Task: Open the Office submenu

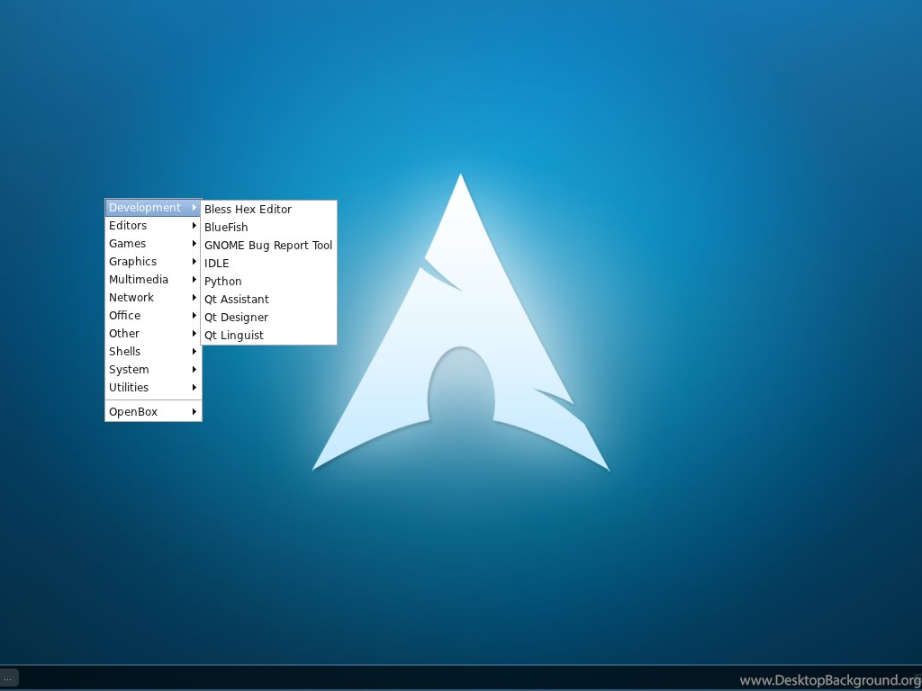Action: pos(153,316)
